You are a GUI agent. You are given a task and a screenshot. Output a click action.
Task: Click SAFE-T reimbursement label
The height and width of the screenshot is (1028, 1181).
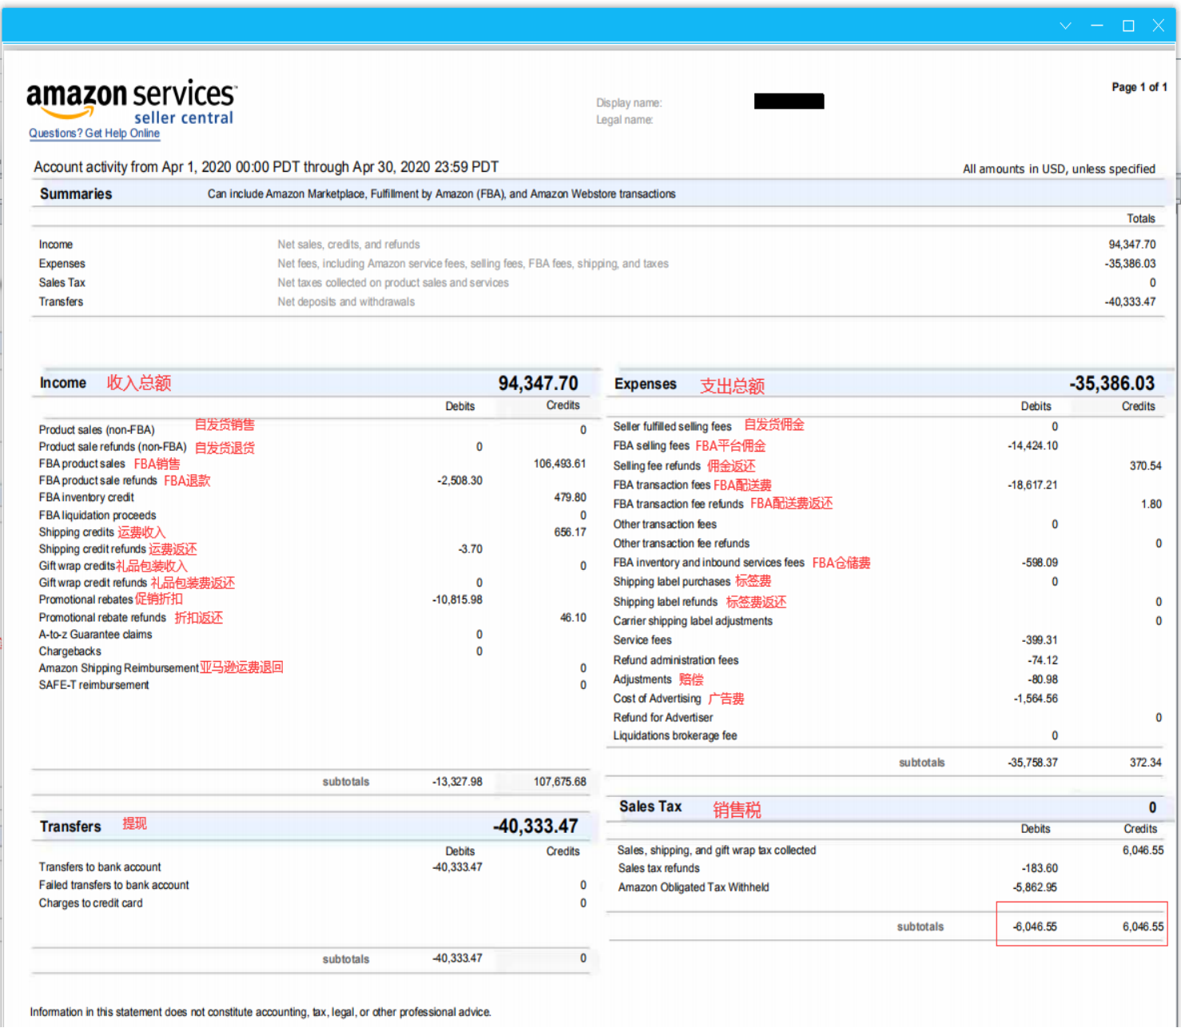click(93, 685)
